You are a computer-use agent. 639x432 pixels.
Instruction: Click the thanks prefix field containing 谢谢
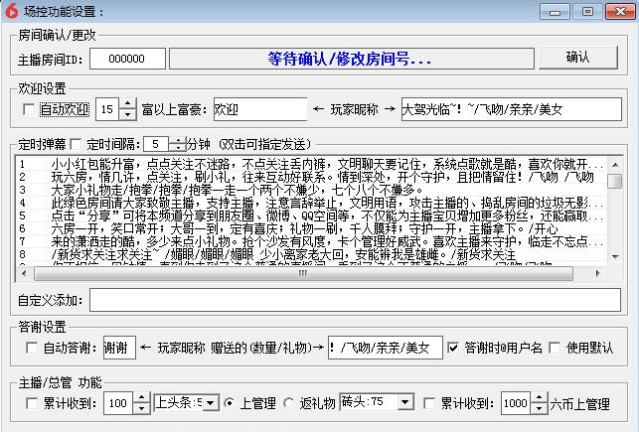pyautogui.click(x=119, y=348)
